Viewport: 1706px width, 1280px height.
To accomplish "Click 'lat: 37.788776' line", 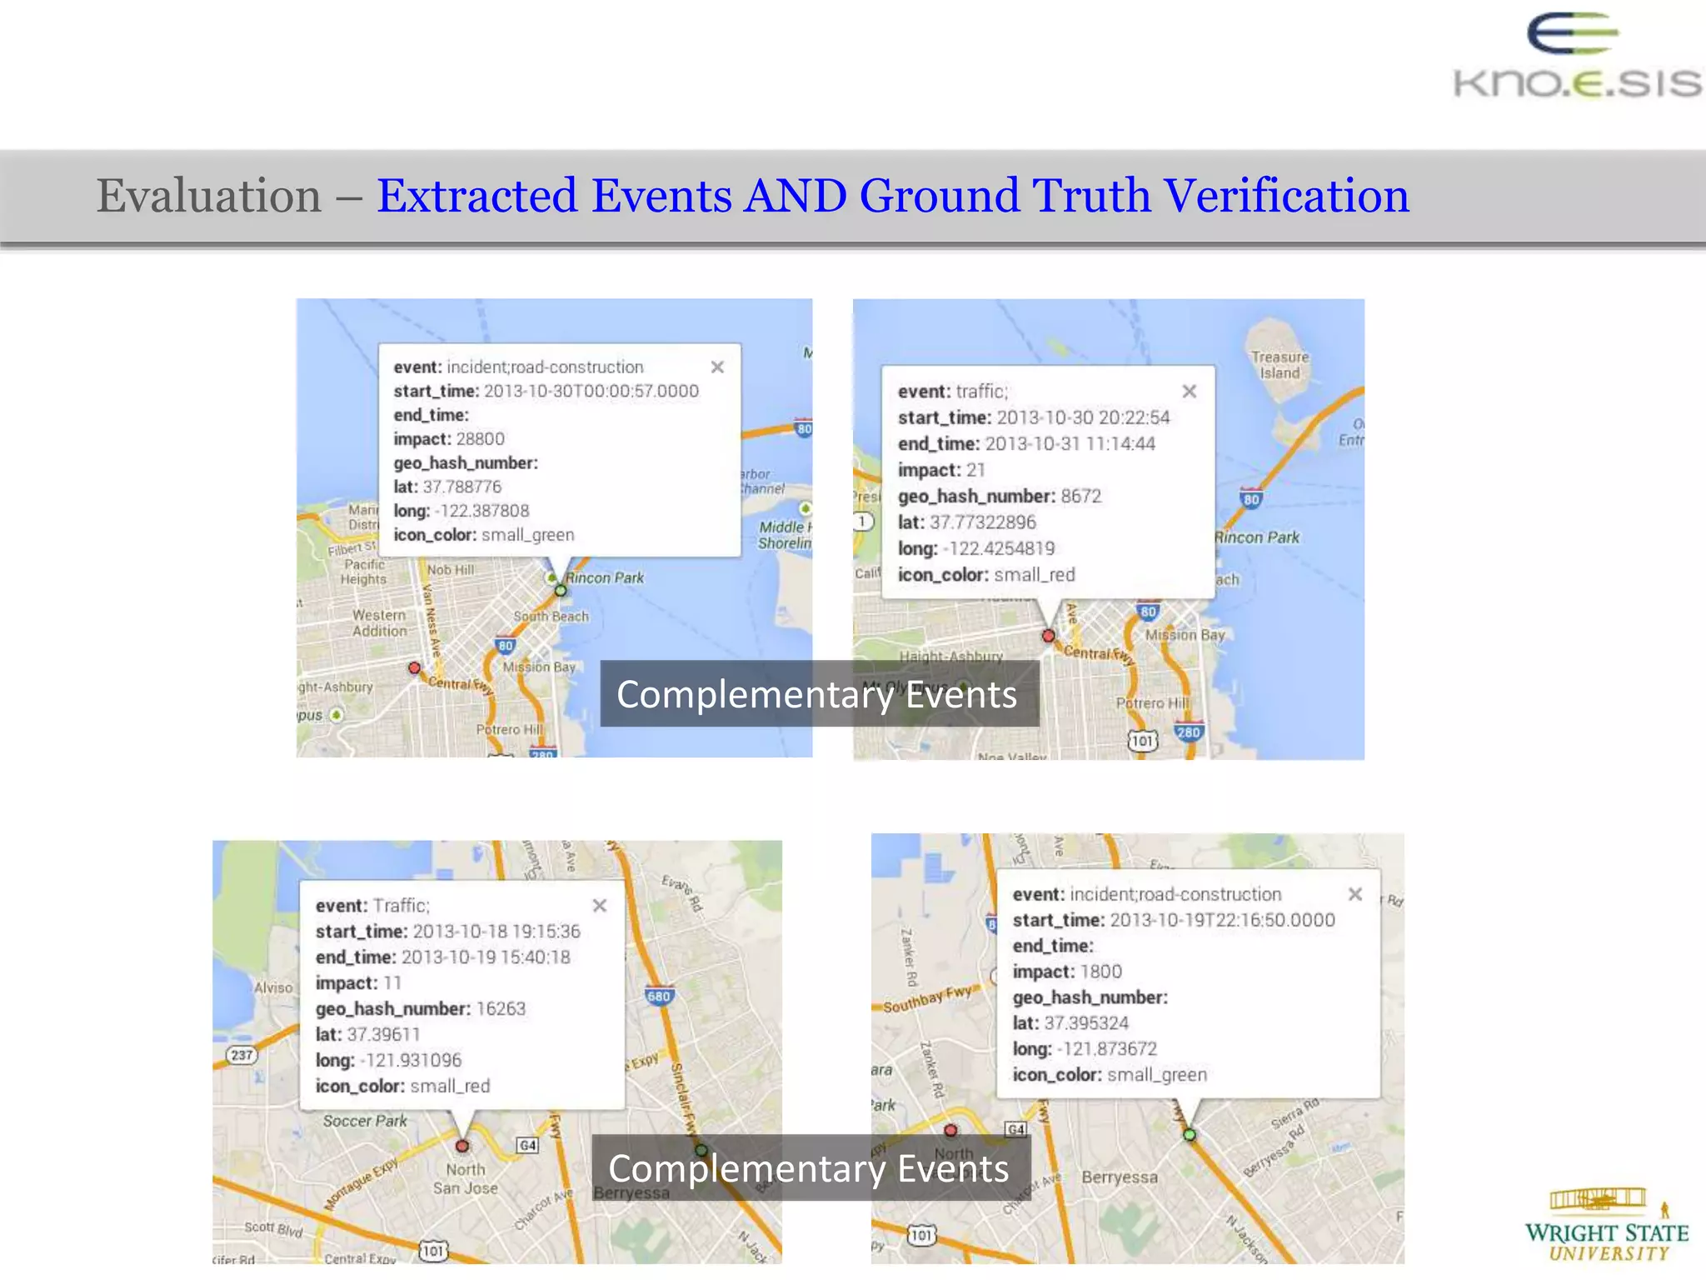I will pos(447,487).
